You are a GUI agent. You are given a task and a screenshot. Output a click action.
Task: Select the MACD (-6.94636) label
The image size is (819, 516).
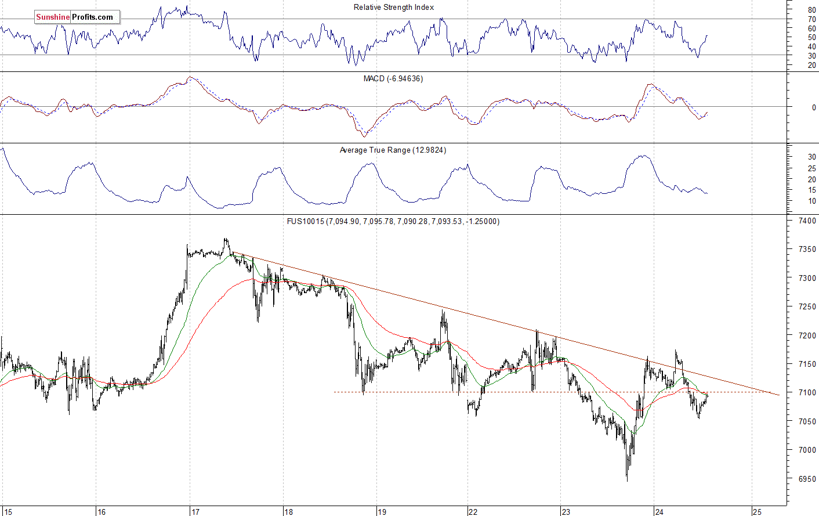pos(393,78)
